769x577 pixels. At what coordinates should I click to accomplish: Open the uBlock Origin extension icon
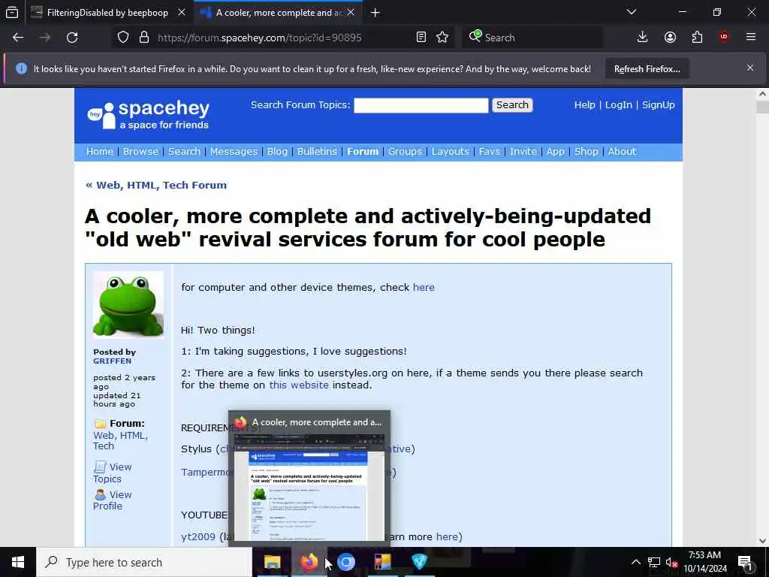tap(724, 38)
